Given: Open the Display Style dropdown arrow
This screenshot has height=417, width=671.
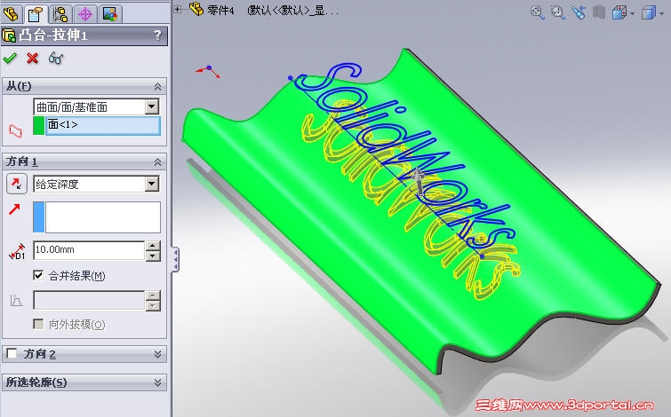Looking at the screenshot, I should (662, 13).
